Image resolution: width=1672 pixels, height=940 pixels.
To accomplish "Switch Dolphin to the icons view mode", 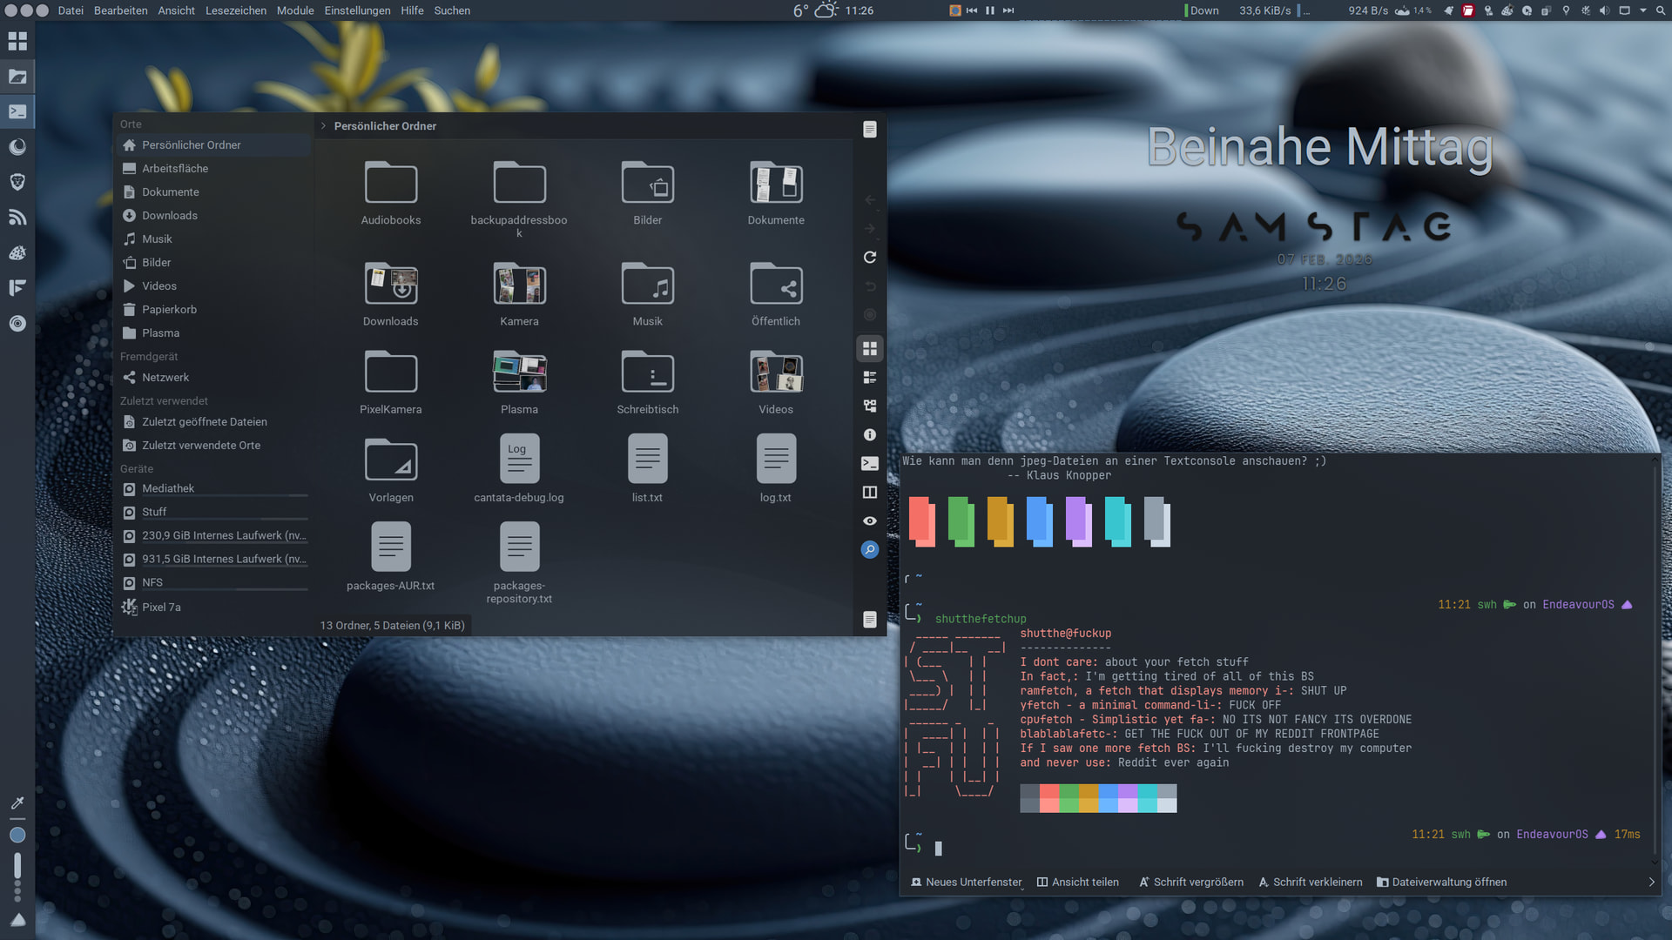I will tap(869, 349).
